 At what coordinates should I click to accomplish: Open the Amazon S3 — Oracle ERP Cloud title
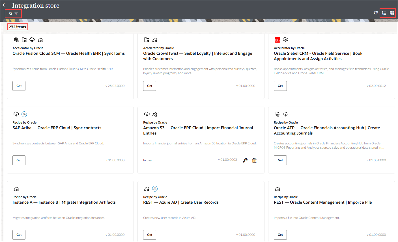(x=198, y=130)
